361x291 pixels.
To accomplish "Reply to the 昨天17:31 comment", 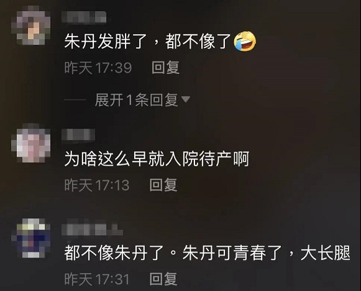I will point(163,279).
